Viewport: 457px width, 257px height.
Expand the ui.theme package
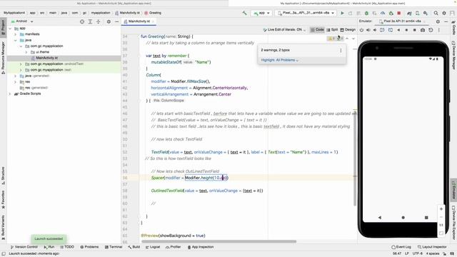[x=26, y=52]
